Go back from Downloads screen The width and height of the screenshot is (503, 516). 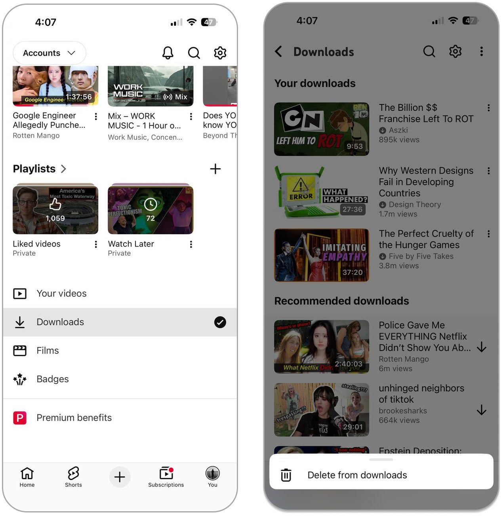278,51
